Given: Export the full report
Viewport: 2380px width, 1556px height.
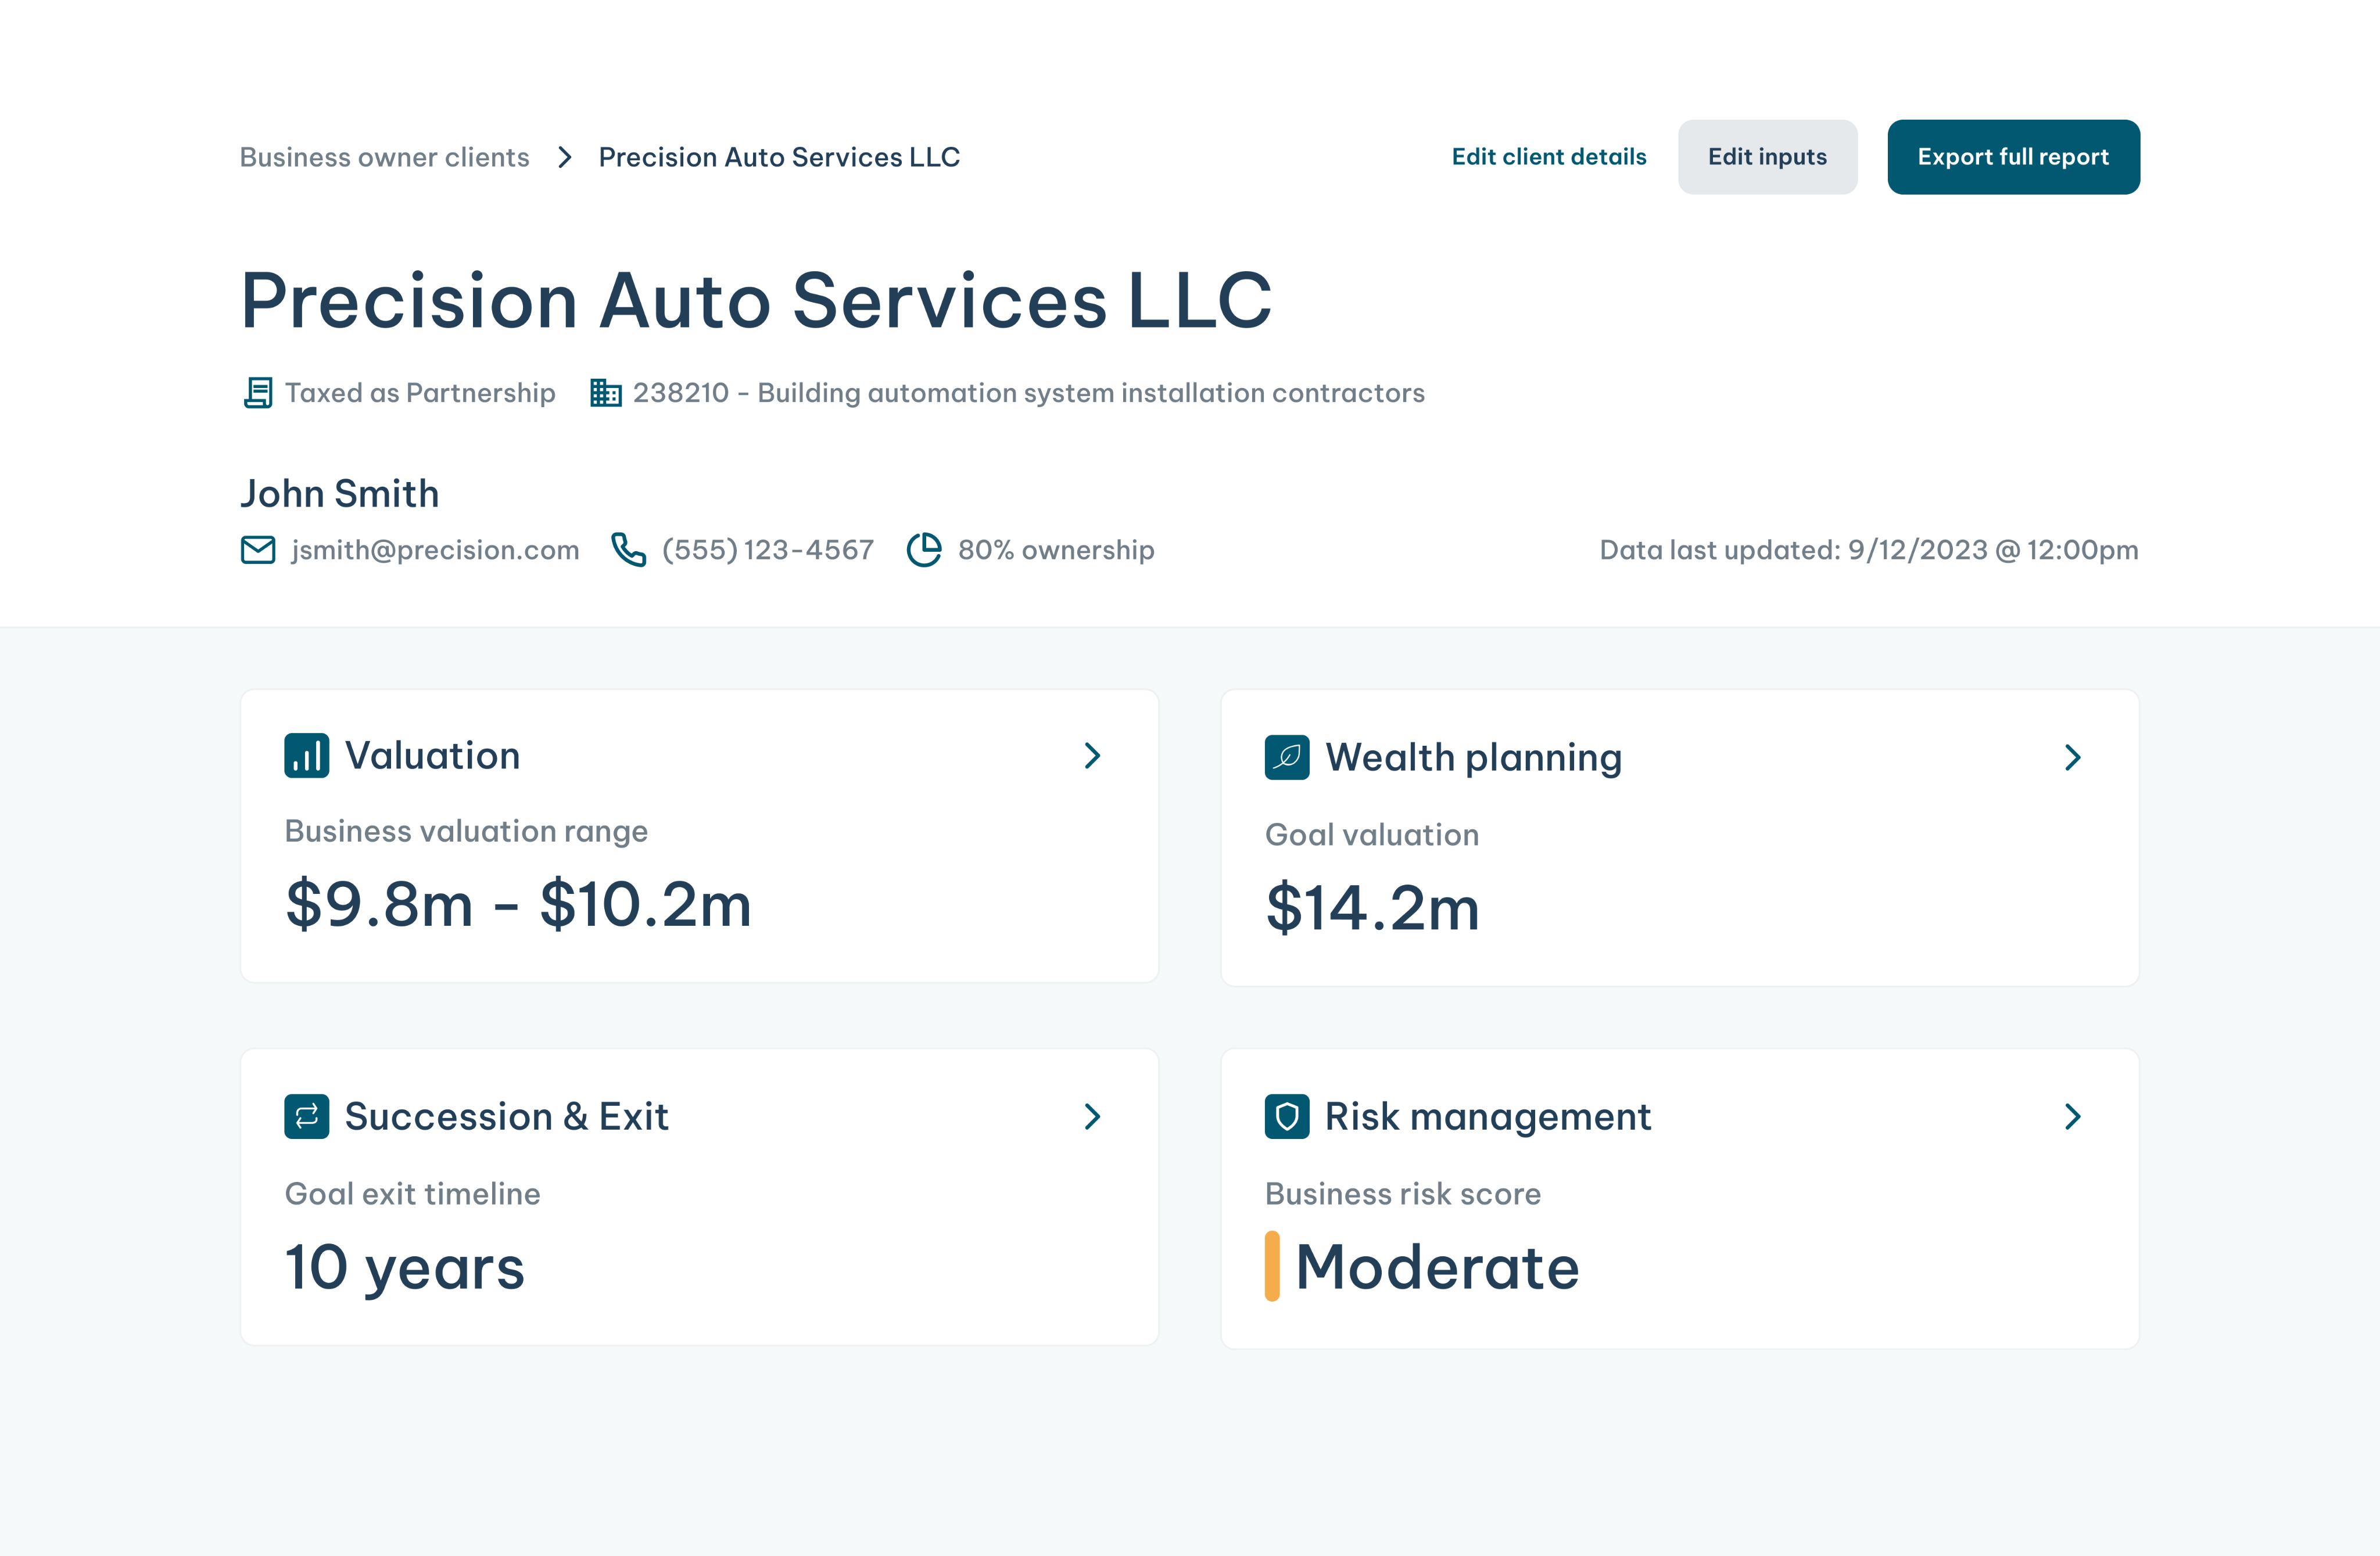Looking at the screenshot, I should click(x=2012, y=157).
